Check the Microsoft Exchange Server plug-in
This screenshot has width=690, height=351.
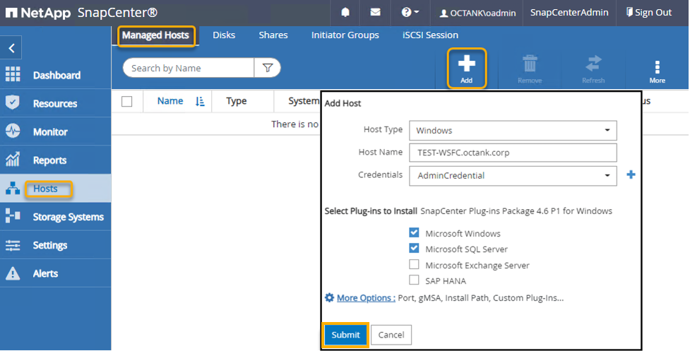click(414, 264)
